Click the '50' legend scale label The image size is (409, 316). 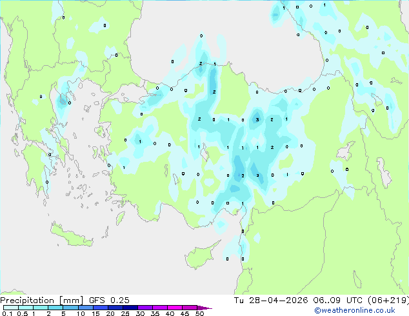pos(199,313)
